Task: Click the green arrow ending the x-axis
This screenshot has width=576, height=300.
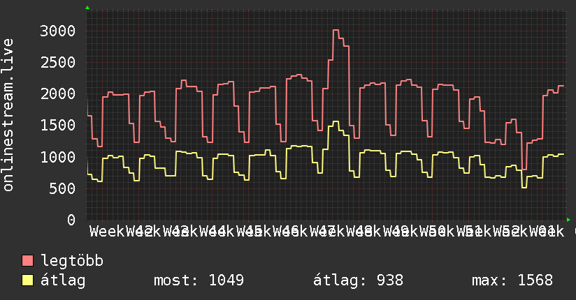Action: (568, 220)
